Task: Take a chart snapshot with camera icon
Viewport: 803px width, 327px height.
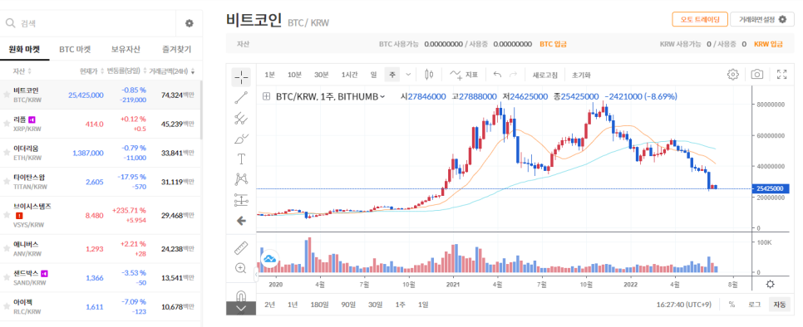Action: [757, 74]
